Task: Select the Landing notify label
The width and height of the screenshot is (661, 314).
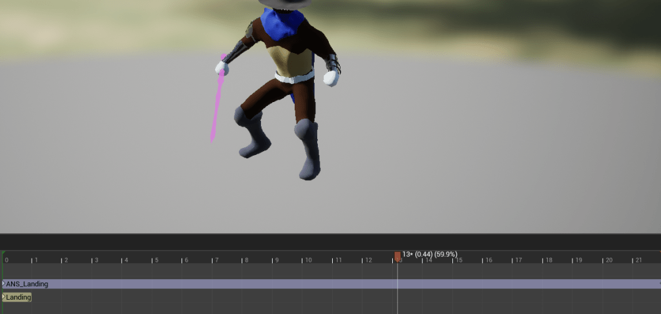Action: pyautogui.click(x=19, y=297)
